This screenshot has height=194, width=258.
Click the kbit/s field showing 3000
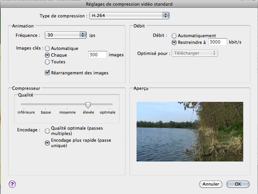(217, 42)
